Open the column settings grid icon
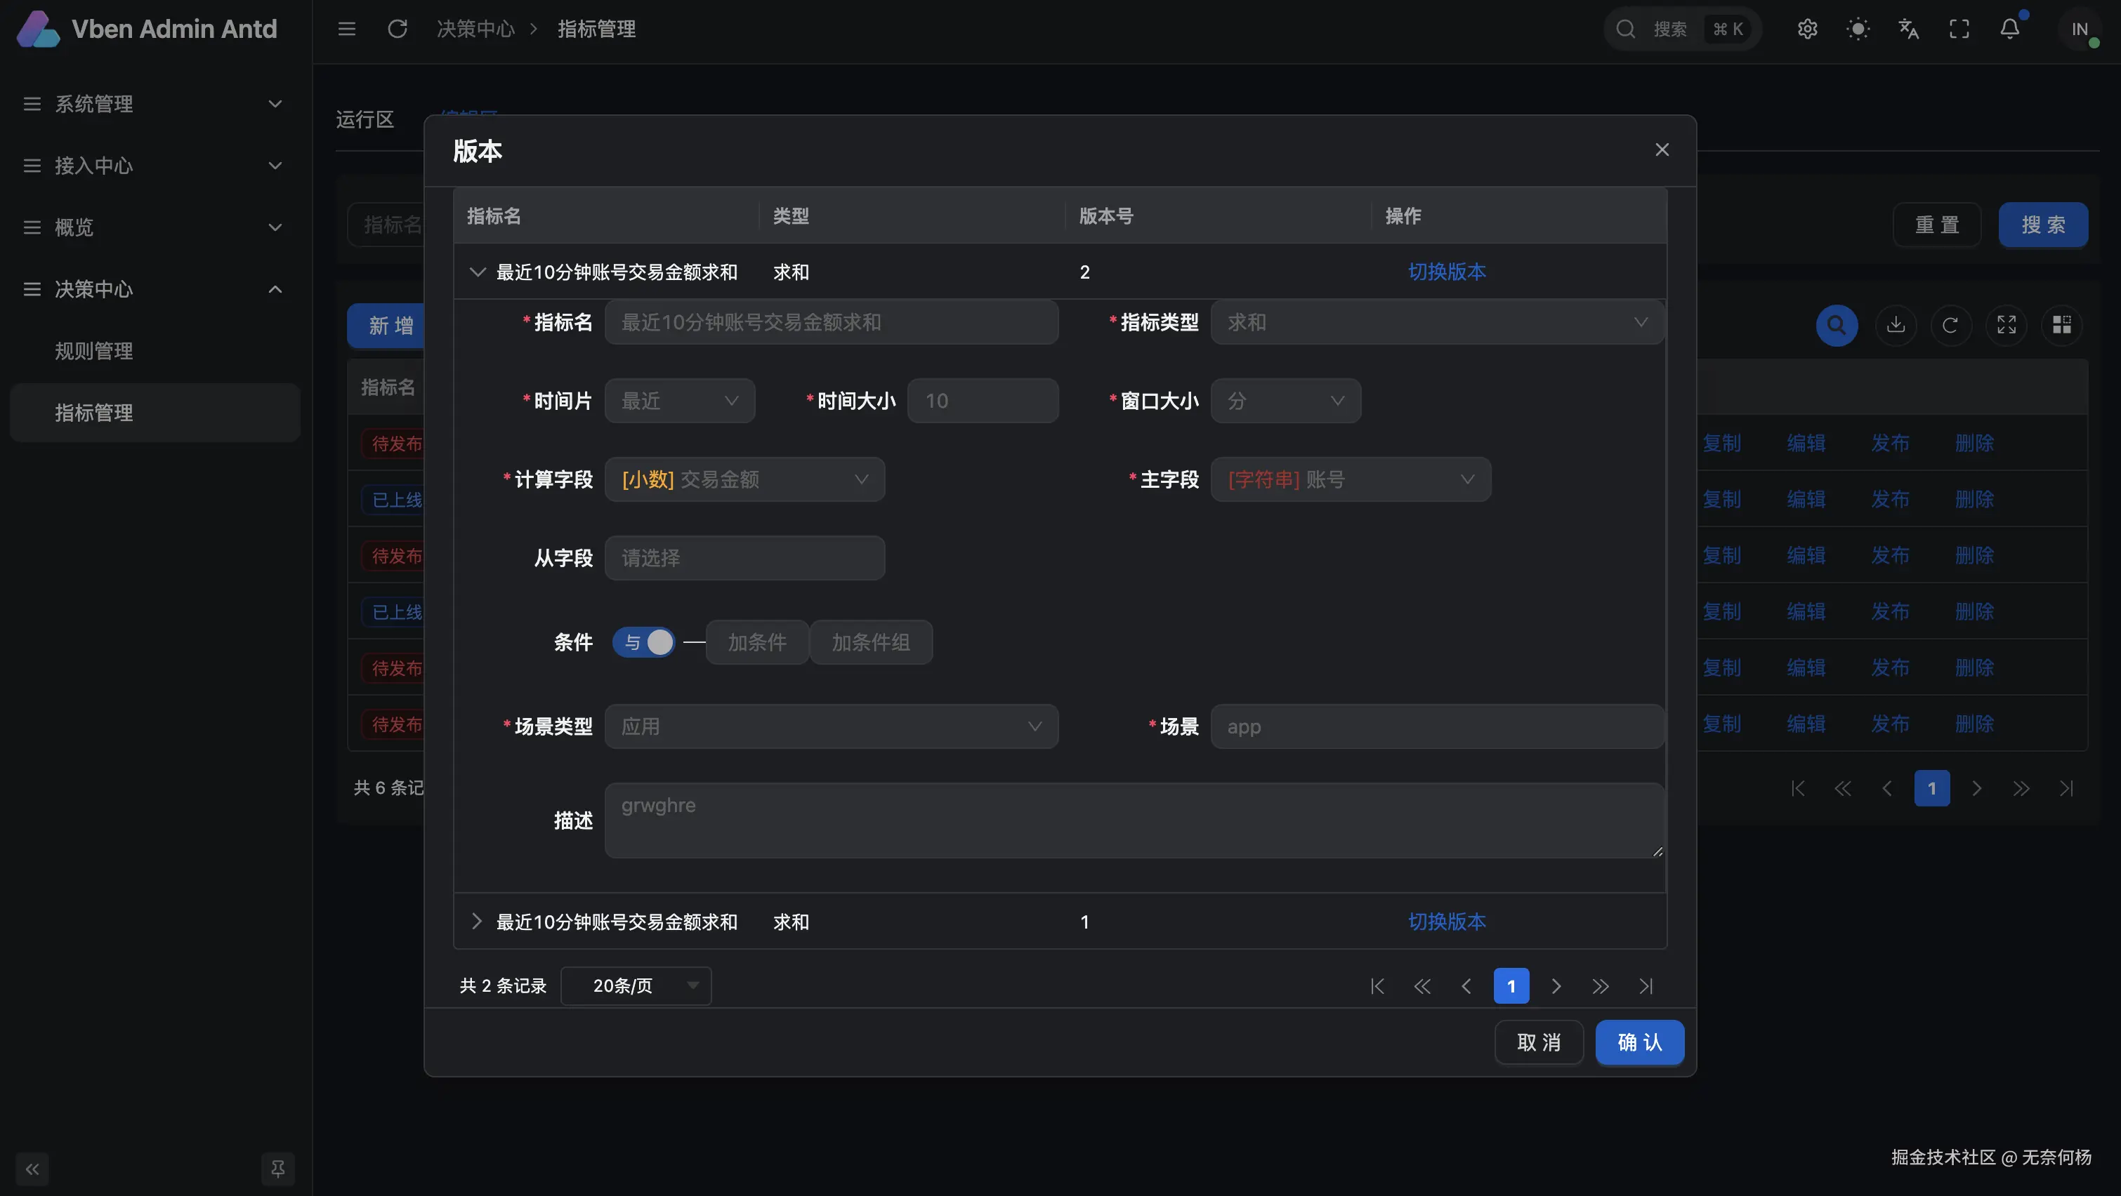 point(2062,325)
